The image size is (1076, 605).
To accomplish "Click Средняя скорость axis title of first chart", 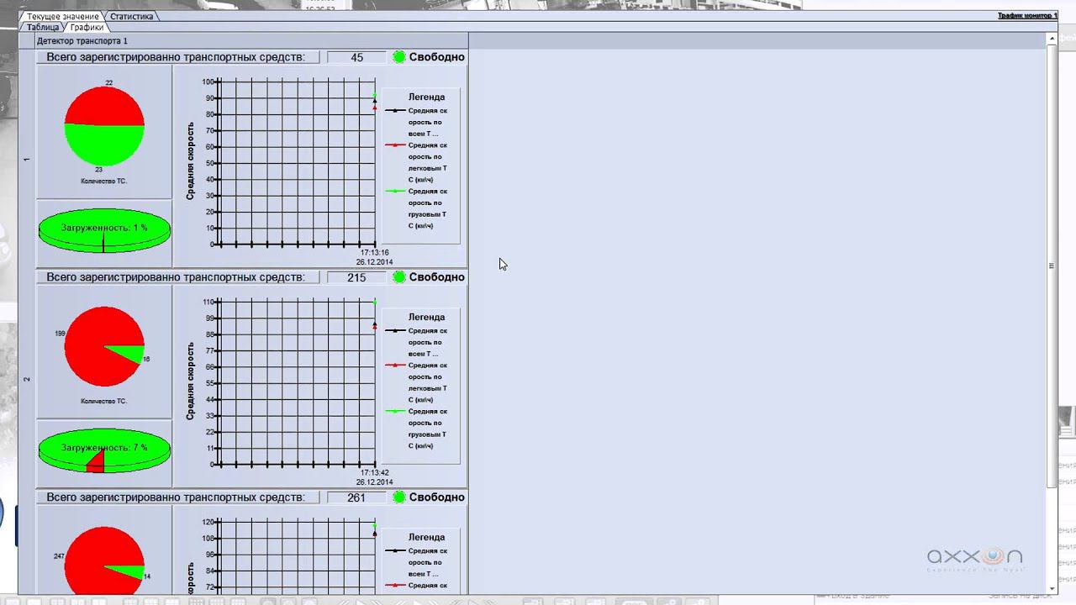I will pos(191,161).
